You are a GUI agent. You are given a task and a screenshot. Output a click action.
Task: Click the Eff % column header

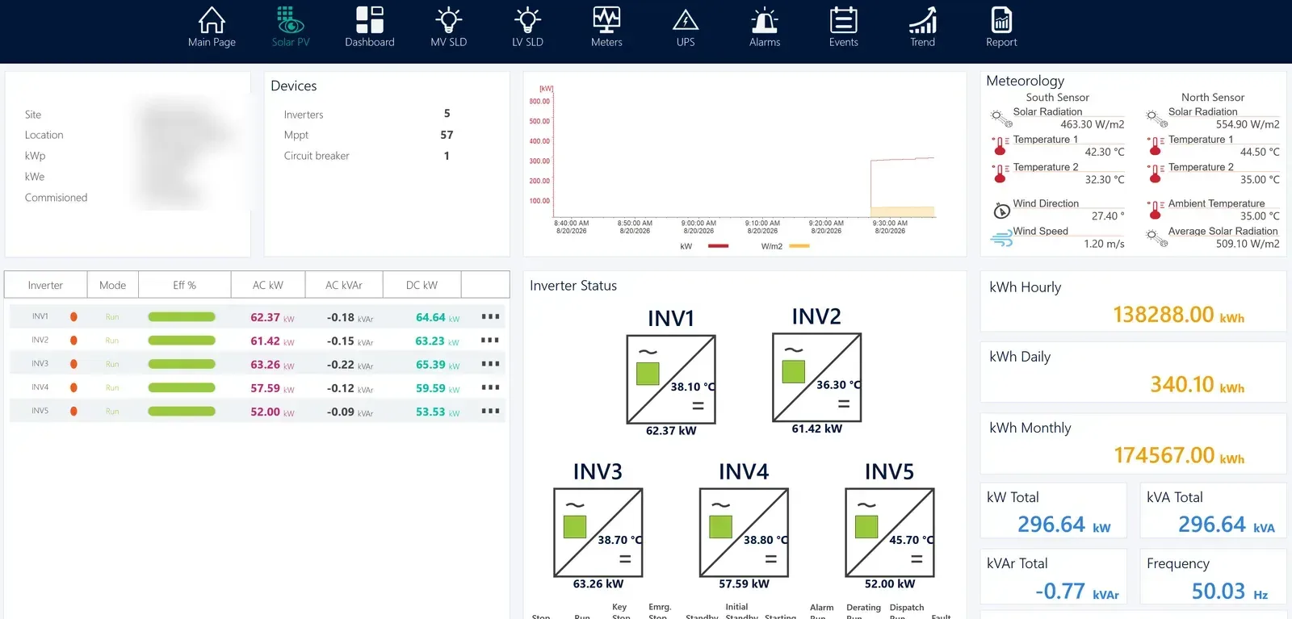[185, 285]
